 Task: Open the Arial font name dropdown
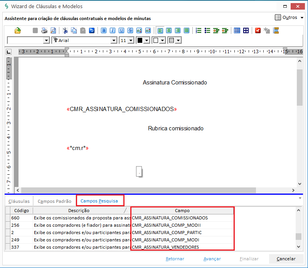click(x=114, y=40)
